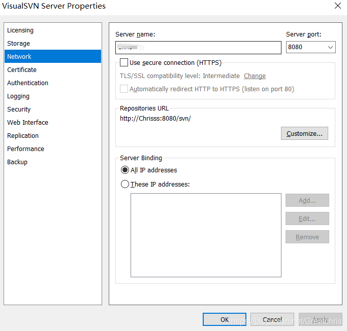Click the Remove button
The image size is (347, 331).
pyautogui.click(x=307, y=237)
